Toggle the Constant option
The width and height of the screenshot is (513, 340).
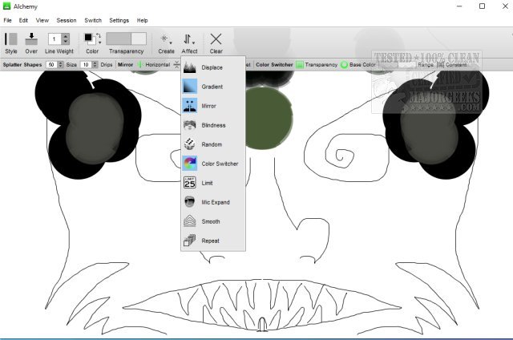pos(452,65)
